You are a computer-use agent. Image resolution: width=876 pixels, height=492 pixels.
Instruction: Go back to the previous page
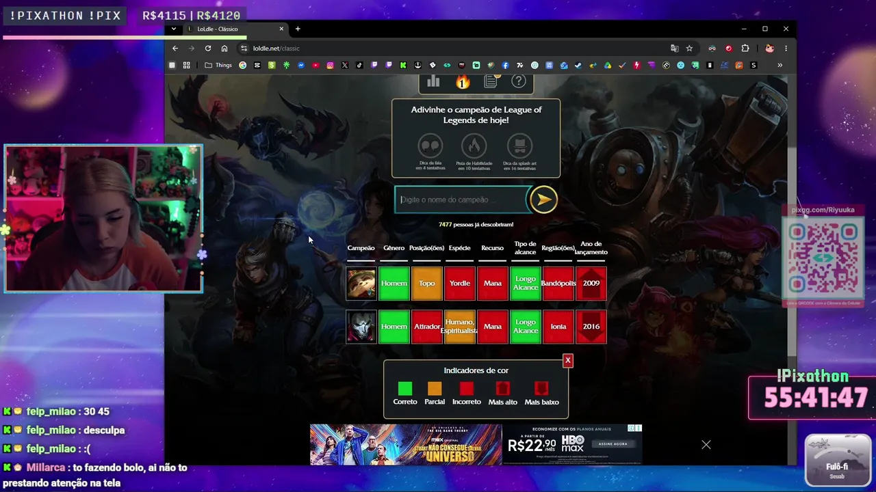tap(175, 49)
